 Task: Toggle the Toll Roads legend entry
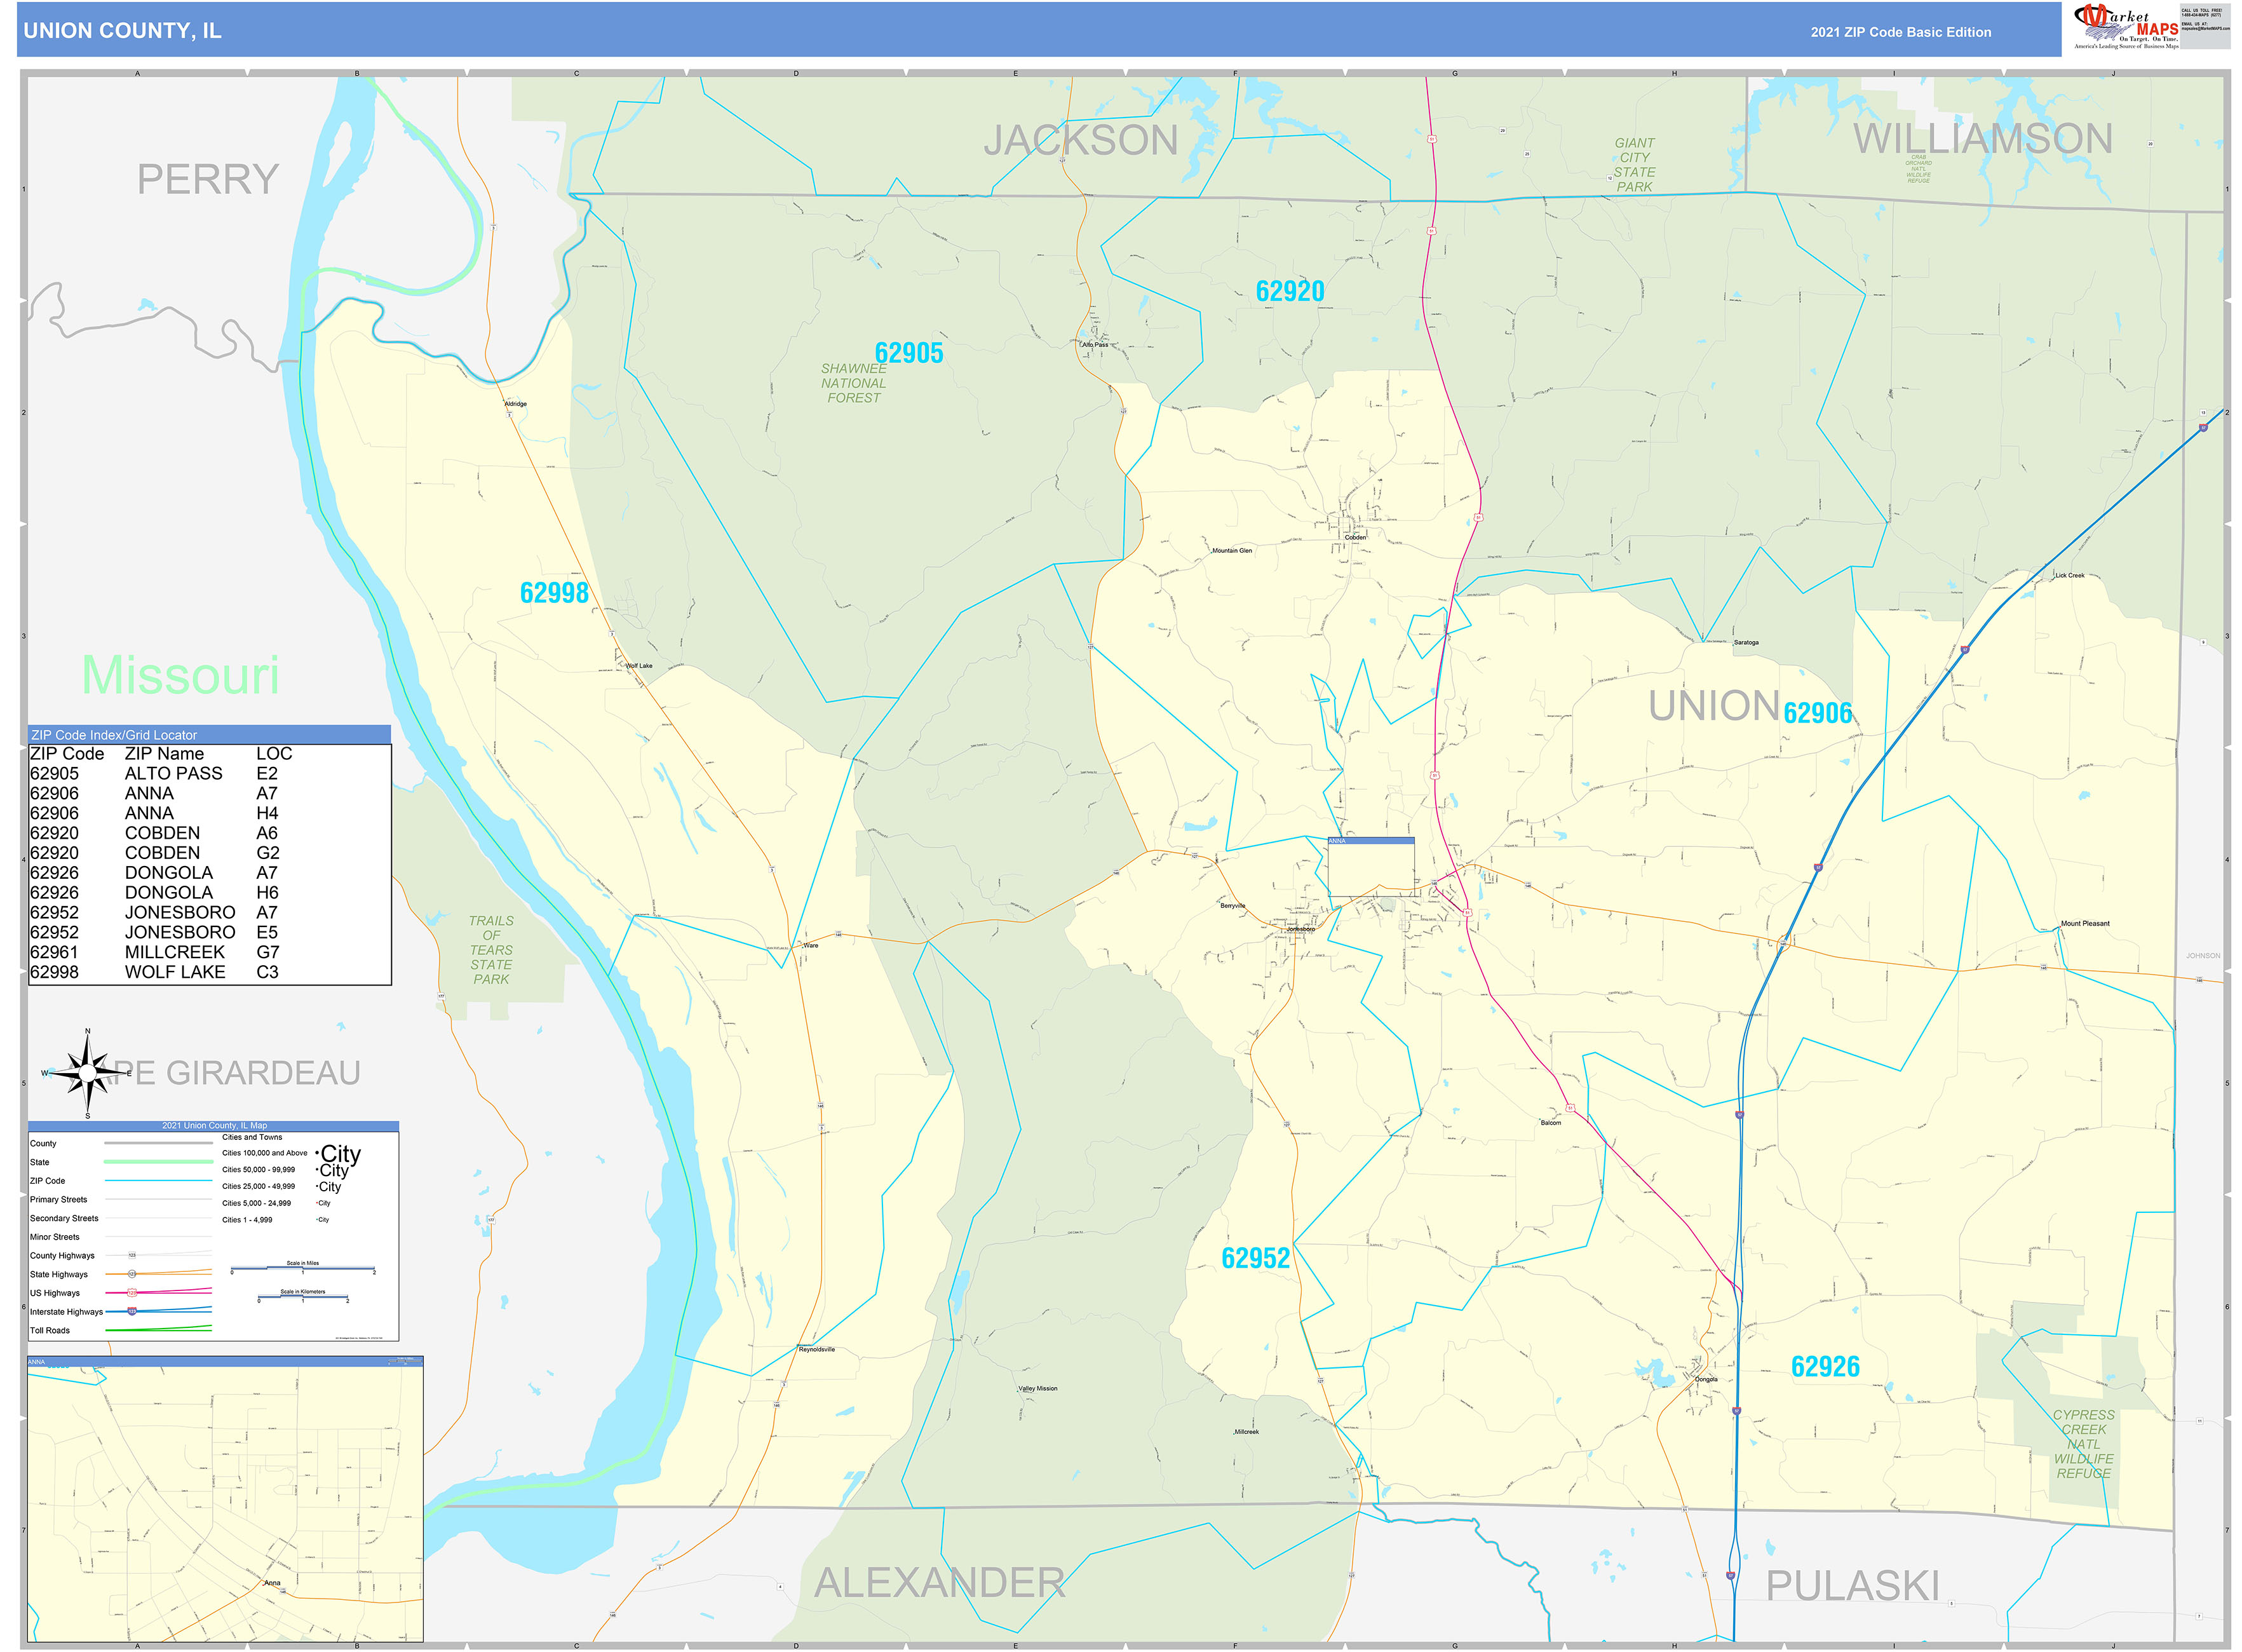[50, 1330]
